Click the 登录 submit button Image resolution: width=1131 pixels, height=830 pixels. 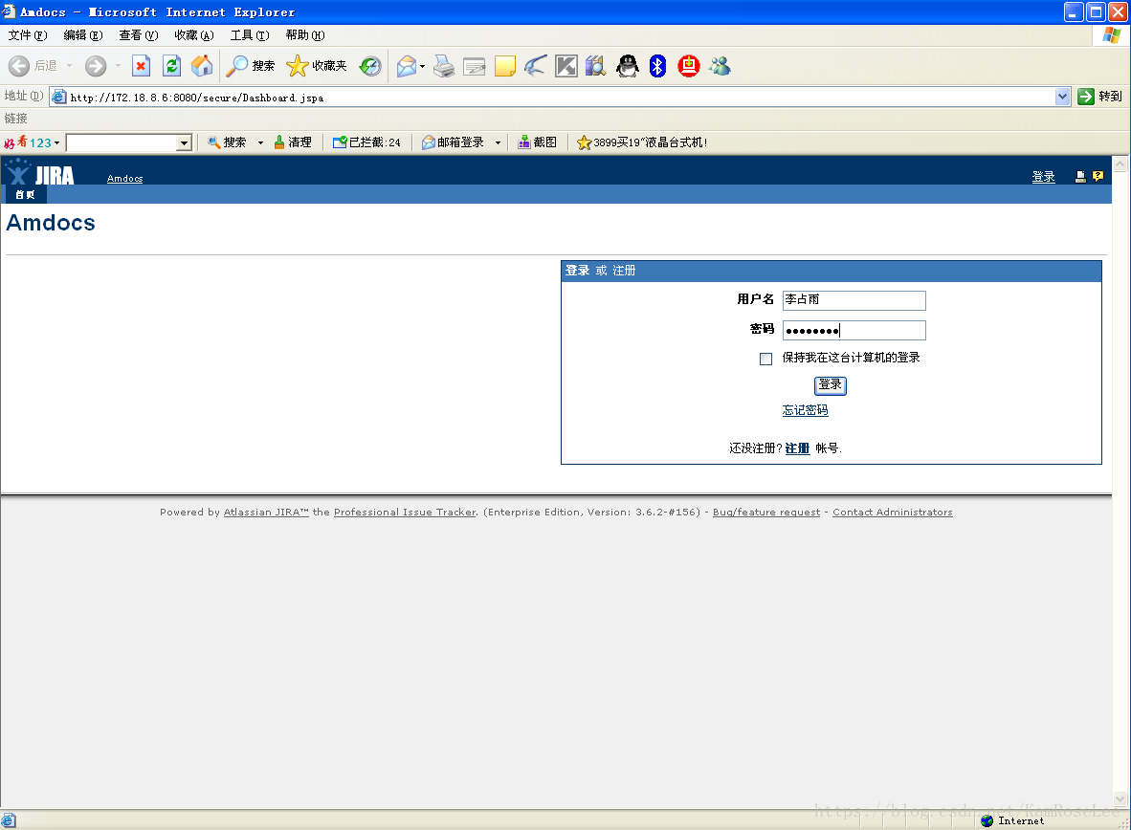tap(831, 385)
